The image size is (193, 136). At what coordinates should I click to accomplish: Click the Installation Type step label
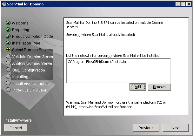click(x=26, y=43)
